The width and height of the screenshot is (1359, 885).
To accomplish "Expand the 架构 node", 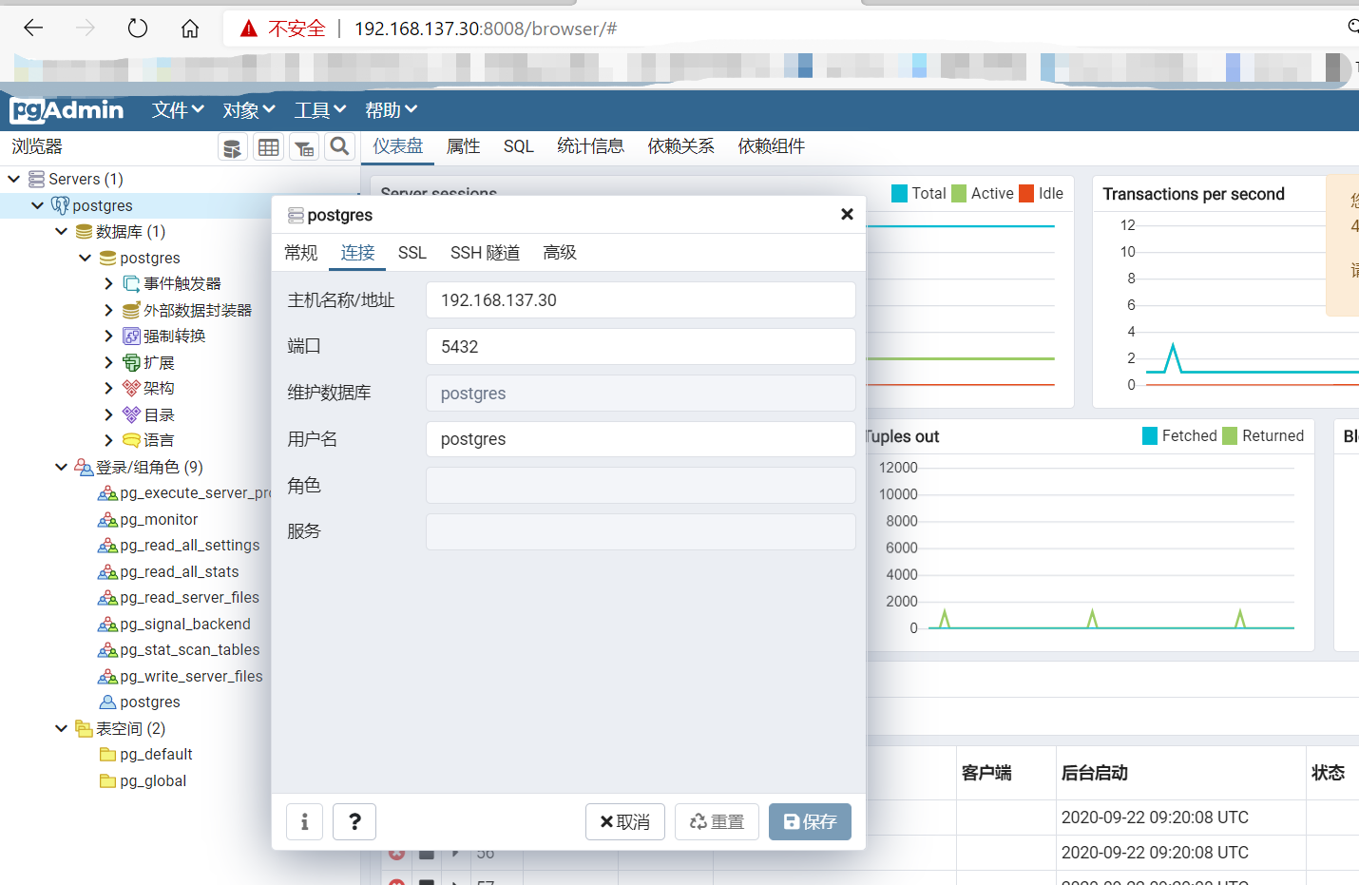I will point(108,388).
